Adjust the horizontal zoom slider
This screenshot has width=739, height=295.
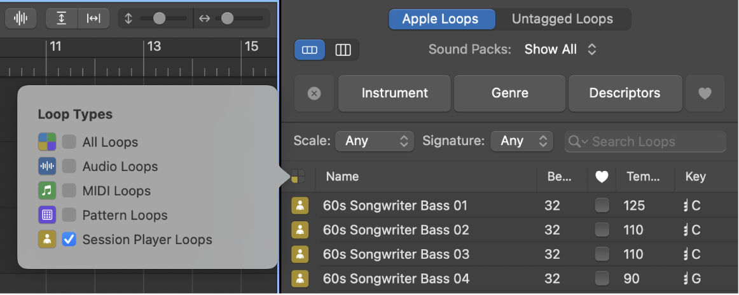coord(228,18)
